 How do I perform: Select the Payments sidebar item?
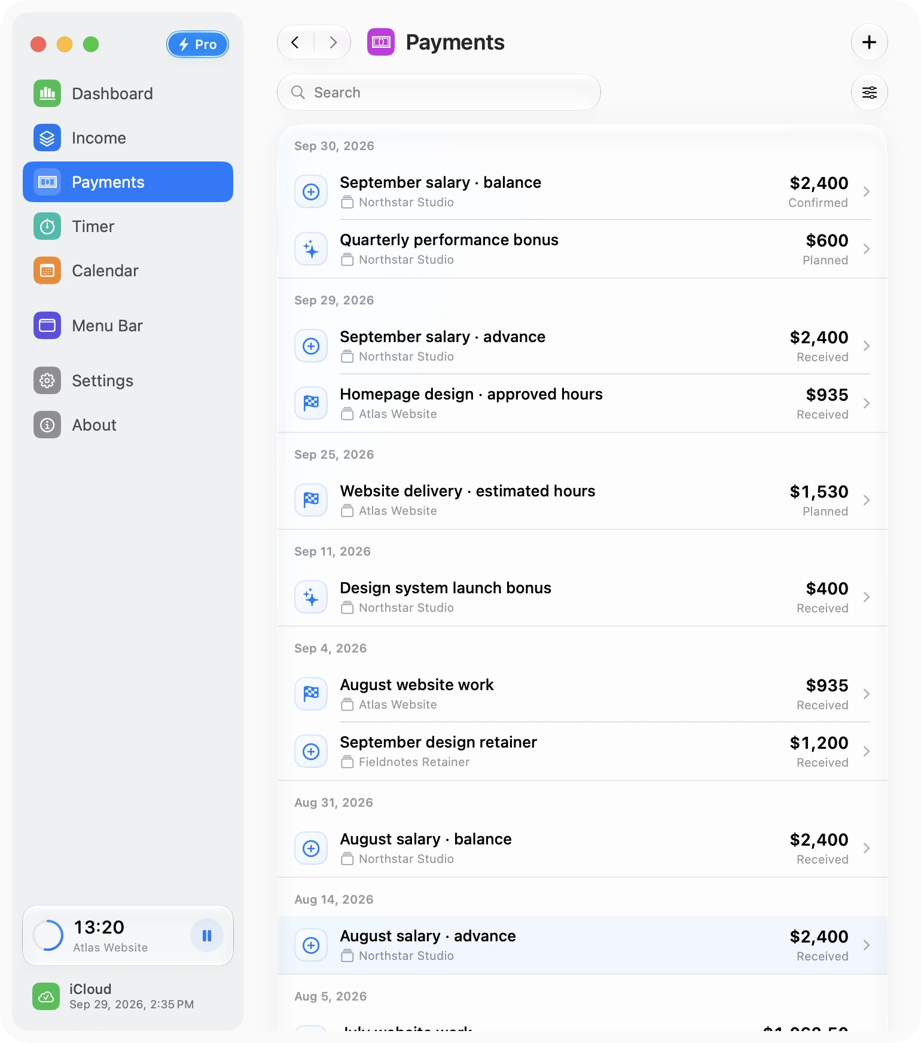[x=128, y=182]
